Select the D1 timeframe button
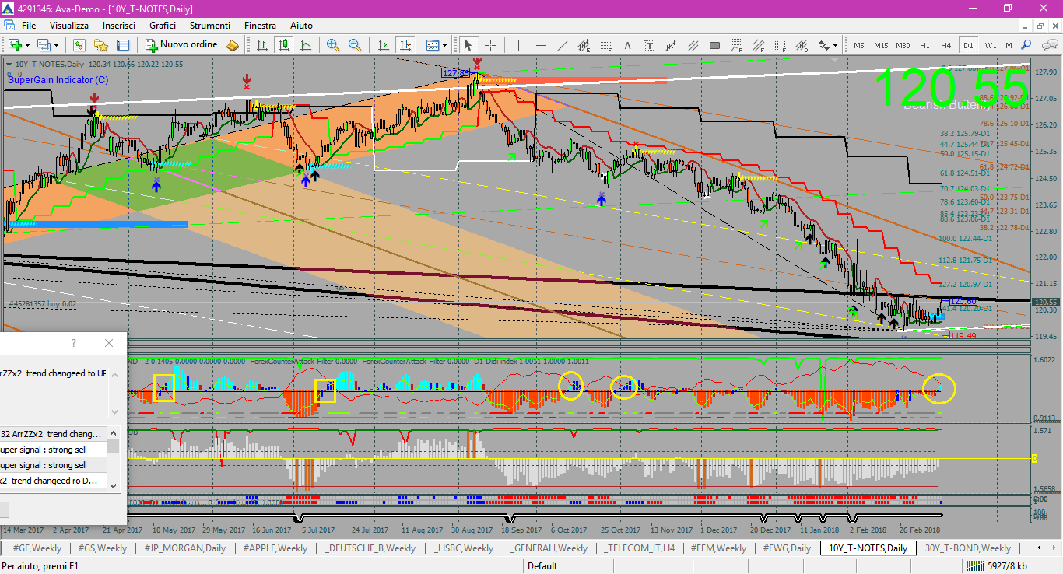The image size is (1063, 574). (x=968, y=45)
